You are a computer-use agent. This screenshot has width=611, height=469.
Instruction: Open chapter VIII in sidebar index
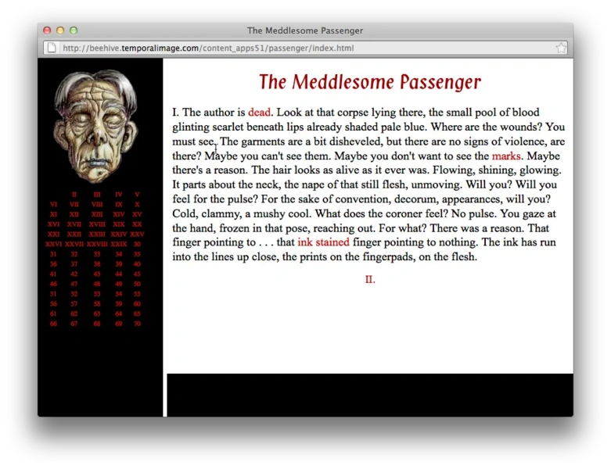pyautogui.click(x=97, y=204)
